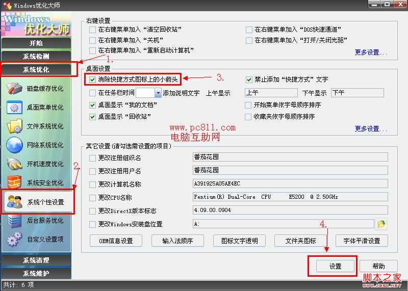Check 在右键菜单加入"重新启动计算机"
408x291 pixels.
click(x=92, y=50)
